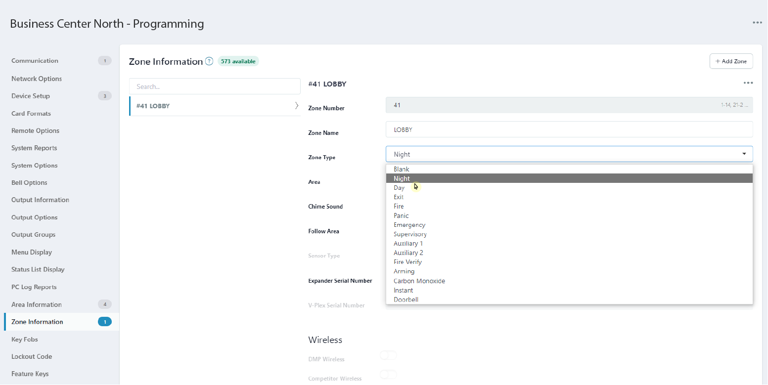The image size is (768, 385).
Task: Click the 573 available badge
Action: (x=238, y=61)
